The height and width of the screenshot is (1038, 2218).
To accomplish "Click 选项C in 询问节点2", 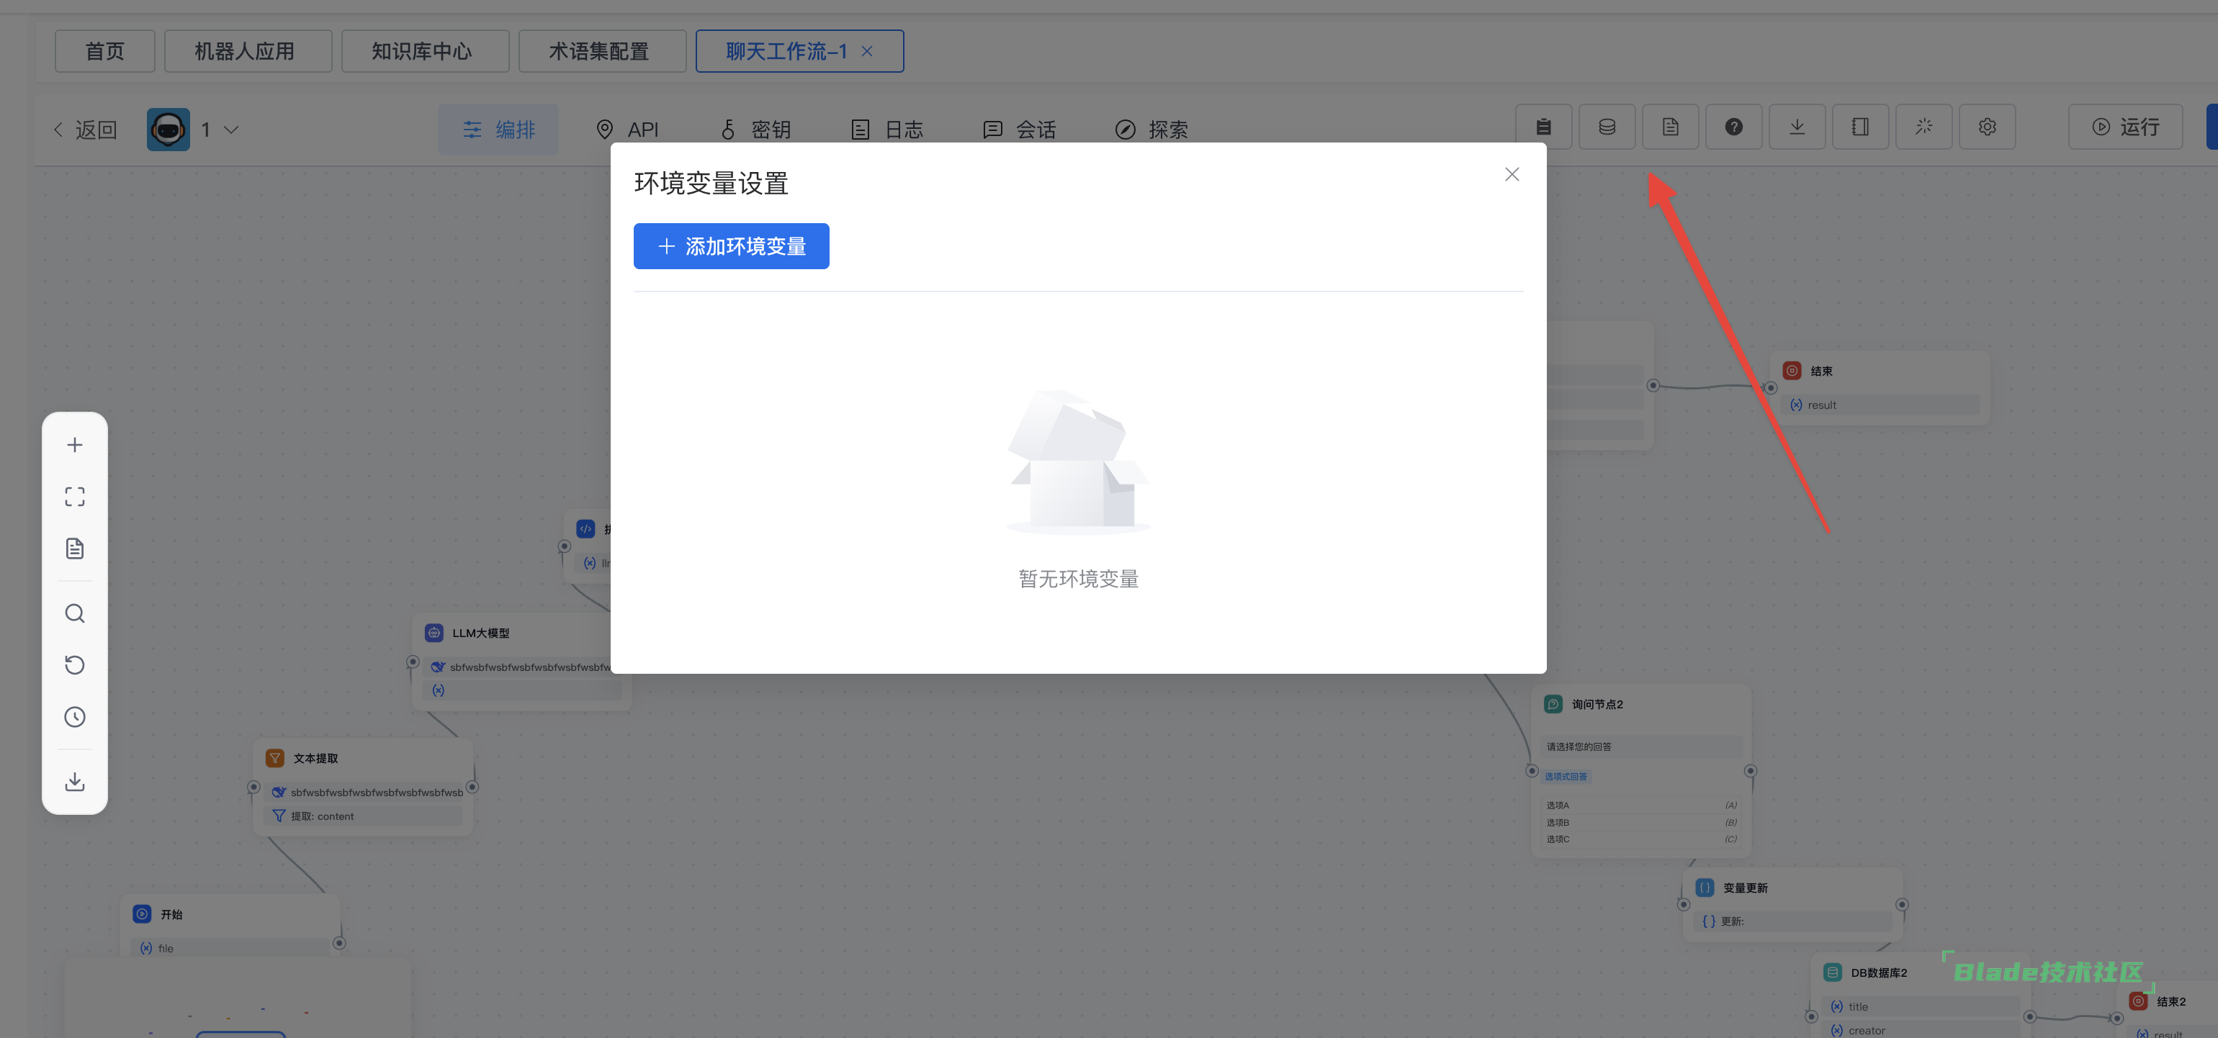I will click(1641, 839).
